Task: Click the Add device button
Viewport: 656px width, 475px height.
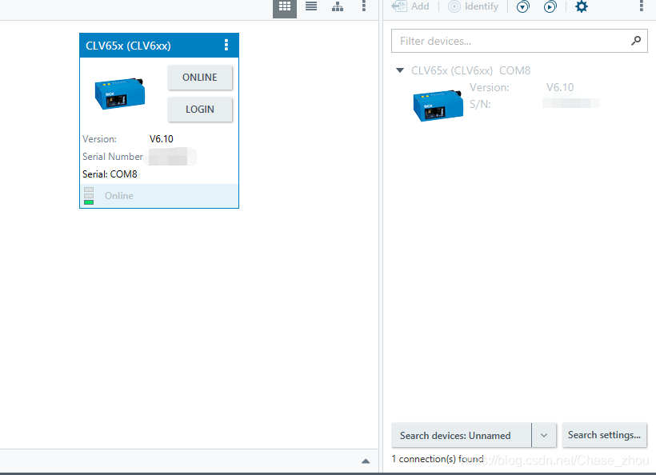Action: (410, 6)
